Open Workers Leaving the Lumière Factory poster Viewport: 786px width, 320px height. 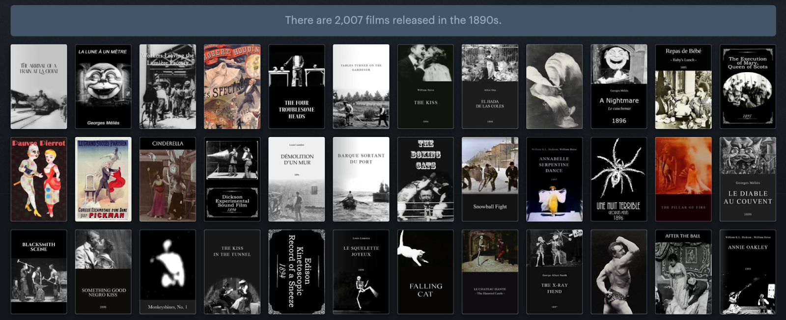pos(168,87)
